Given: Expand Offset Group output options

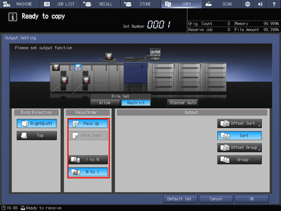Looking at the screenshot, I should pyautogui.click(x=240, y=147).
